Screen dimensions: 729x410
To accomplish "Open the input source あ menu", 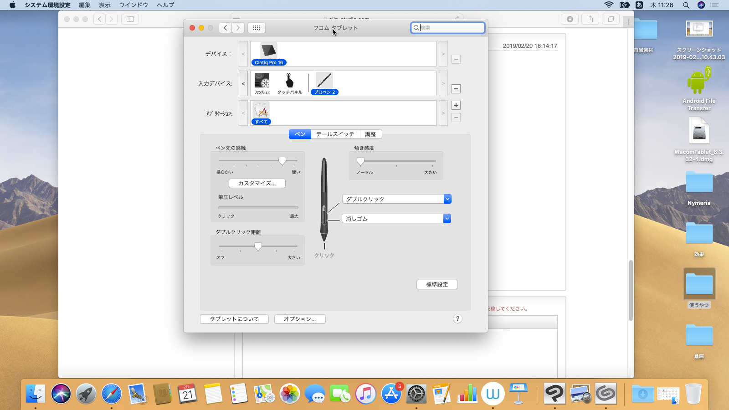I will (639, 5).
